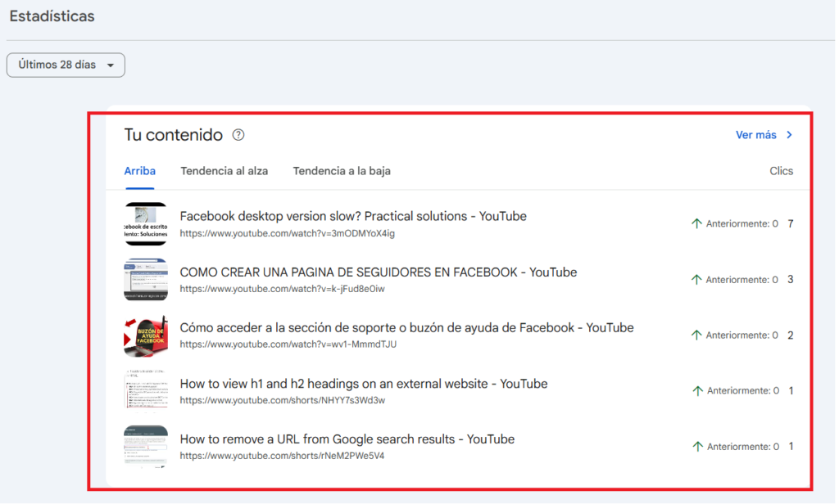The height and width of the screenshot is (504, 839).
Task: Open the Buzón de ayuda Facebook thumbnail
Action: (x=146, y=335)
